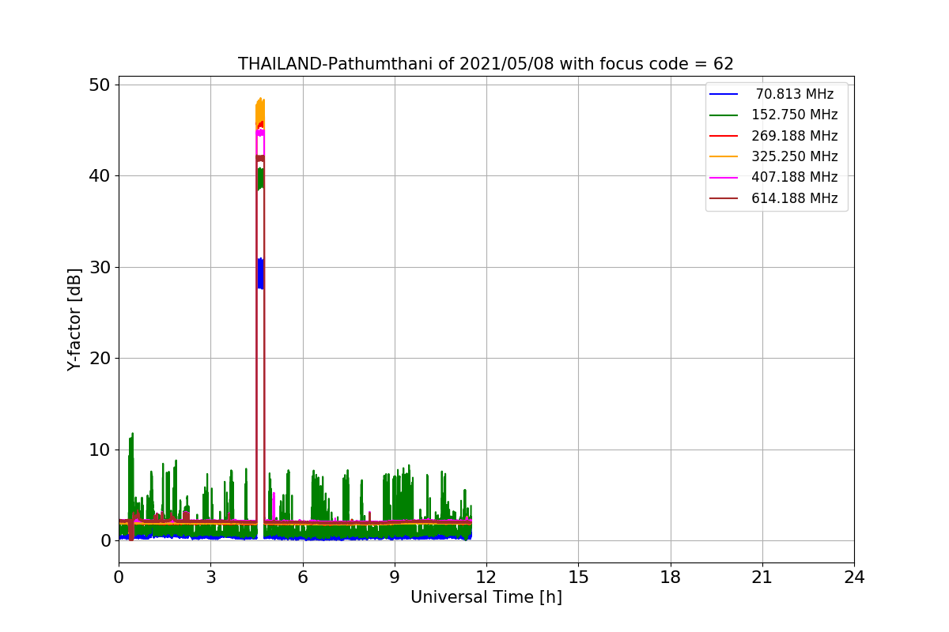Click the blue line legend swatch
The image size is (949, 632).
click(x=724, y=94)
